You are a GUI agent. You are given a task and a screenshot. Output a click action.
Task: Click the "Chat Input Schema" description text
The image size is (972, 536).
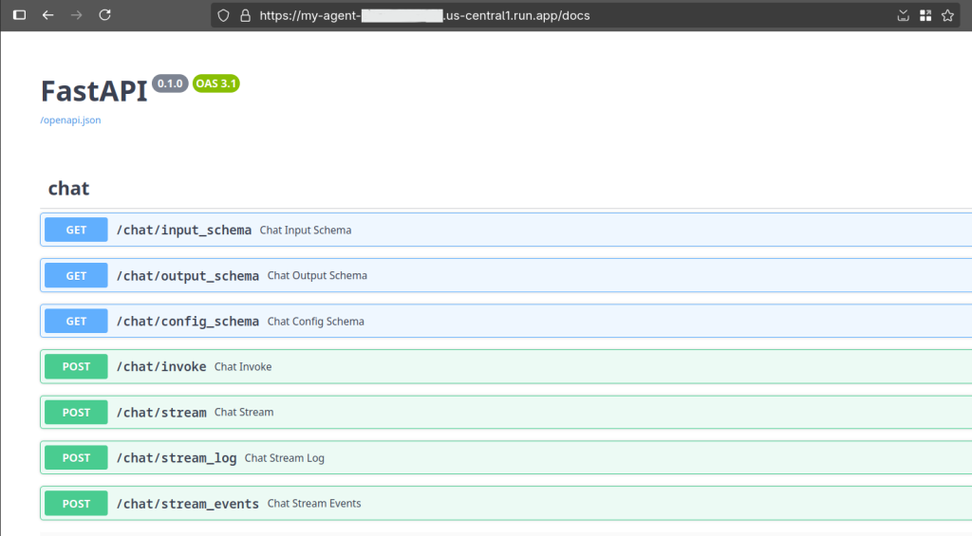pos(306,230)
